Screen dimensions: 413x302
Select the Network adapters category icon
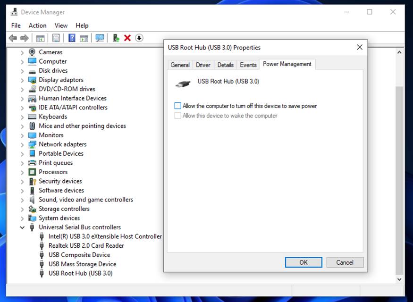point(32,144)
